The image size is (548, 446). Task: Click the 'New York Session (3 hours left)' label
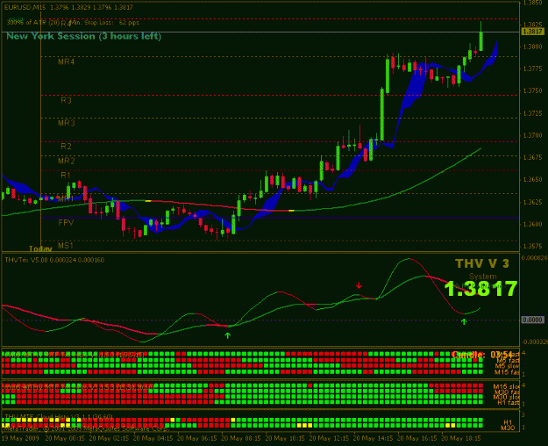(84, 36)
